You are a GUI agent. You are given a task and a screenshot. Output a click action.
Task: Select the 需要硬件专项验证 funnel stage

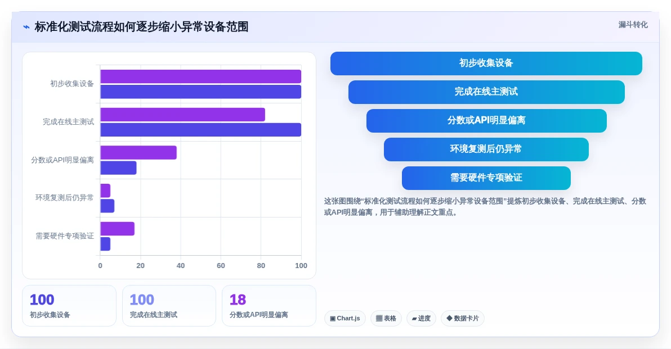[486, 178]
